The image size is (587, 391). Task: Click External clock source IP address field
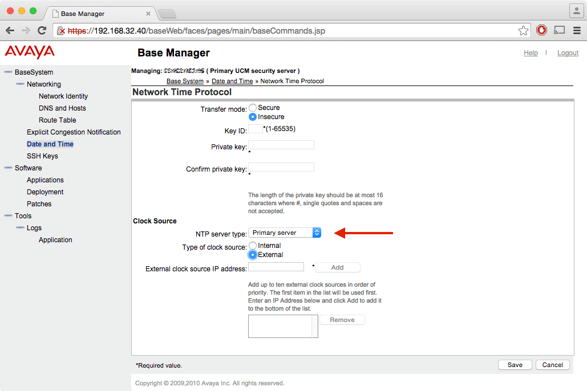276,267
